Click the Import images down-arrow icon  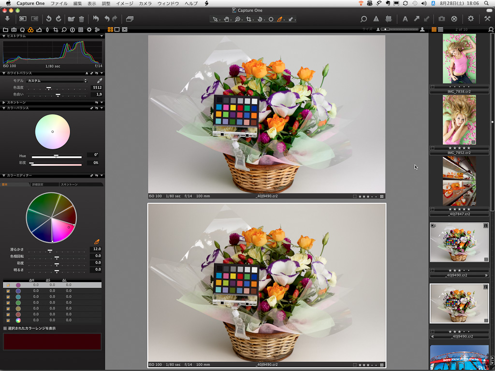7,19
